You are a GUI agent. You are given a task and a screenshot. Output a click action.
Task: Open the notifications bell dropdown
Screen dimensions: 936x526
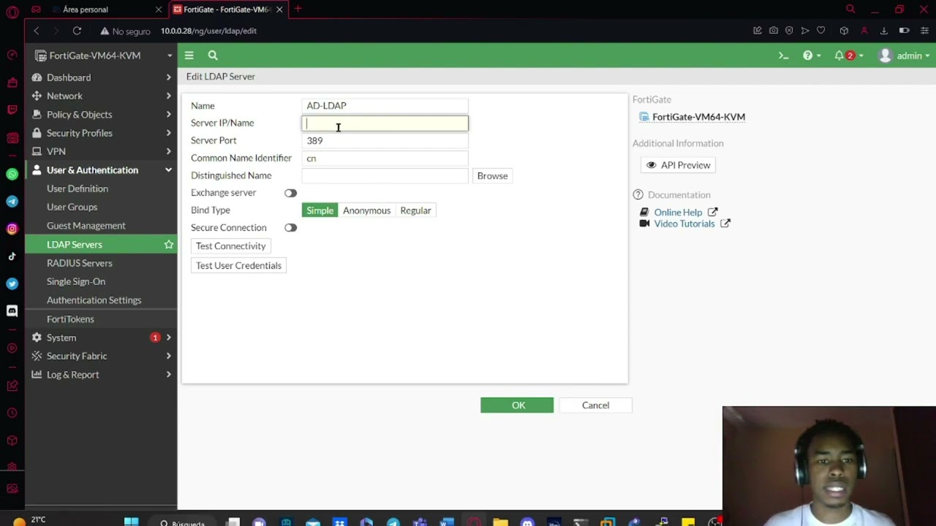click(x=848, y=56)
